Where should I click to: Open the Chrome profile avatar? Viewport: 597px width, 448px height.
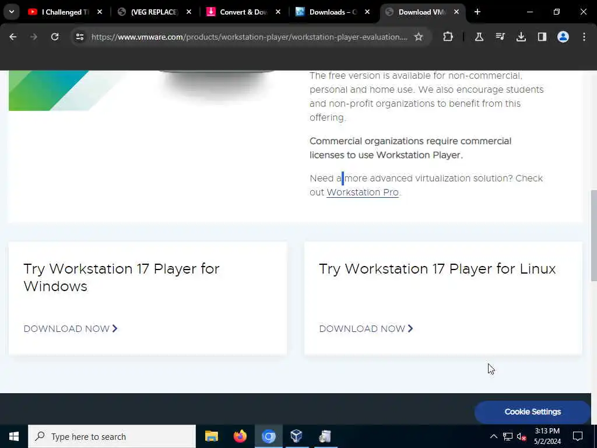coord(563,37)
